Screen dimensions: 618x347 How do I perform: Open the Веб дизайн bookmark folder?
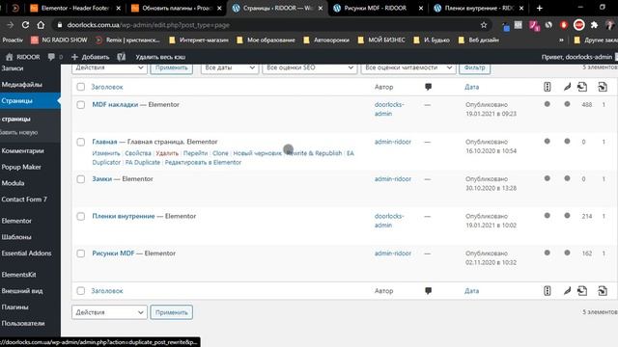(479, 40)
